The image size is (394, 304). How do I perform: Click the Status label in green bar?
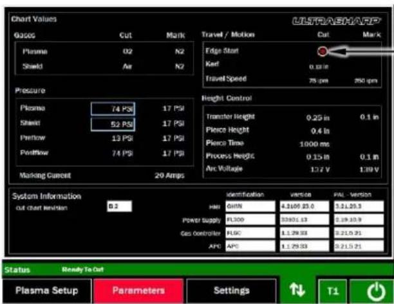point(17,270)
